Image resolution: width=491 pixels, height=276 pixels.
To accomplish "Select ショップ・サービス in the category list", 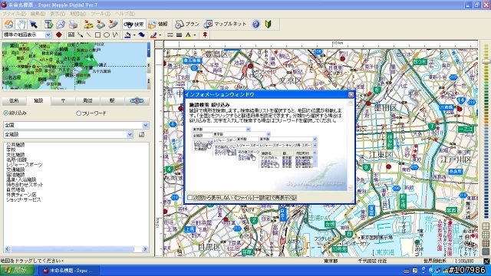I will pyautogui.click(x=24, y=199).
